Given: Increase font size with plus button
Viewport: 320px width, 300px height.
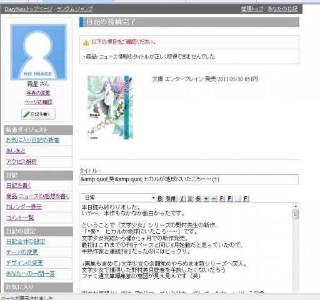Looking at the screenshot, I should click(206, 198).
